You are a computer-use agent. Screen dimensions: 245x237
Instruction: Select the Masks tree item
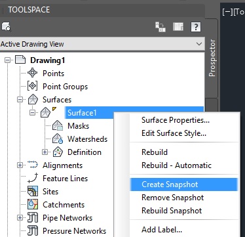pos(79,126)
